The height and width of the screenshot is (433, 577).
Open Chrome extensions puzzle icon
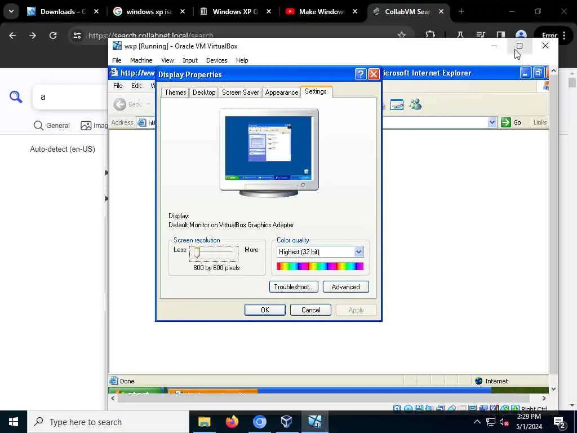tap(430, 36)
